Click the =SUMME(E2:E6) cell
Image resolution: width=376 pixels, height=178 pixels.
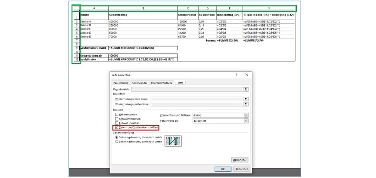click(229, 41)
